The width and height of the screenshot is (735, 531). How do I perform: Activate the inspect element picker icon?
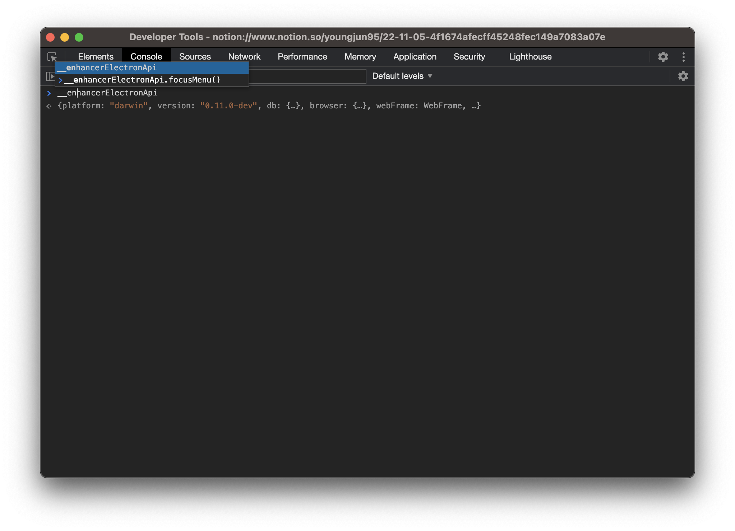52,57
